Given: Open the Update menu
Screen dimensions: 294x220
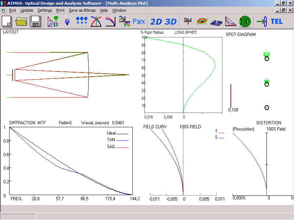Looking at the screenshot, I should pos(26,10).
